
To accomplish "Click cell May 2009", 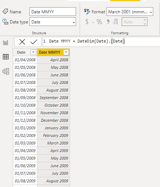I will [53, 158].
